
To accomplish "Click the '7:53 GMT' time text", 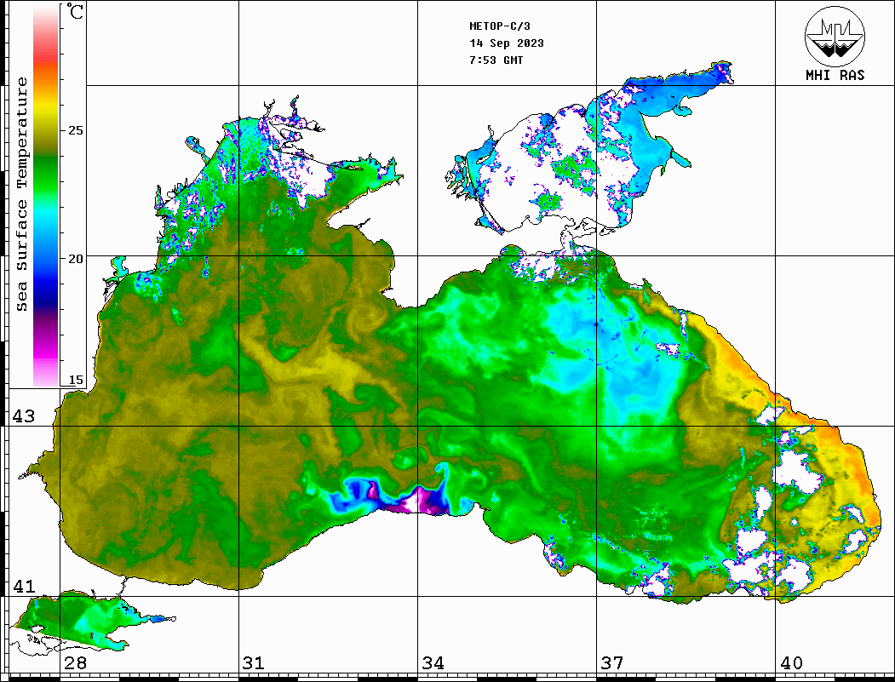I will click(496, 60).
